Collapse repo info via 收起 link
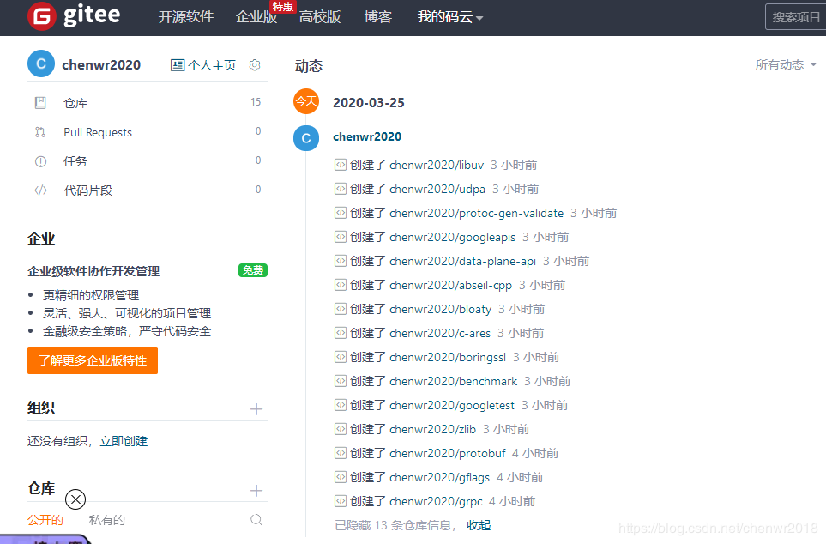Viewport: 826px width, 544px height. tap(479, 525)
